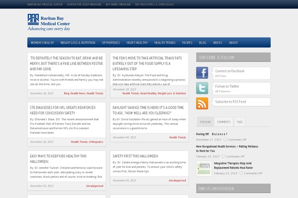
Task: Click Heart Healthy tag on FDA article
Action: click(148, 94)
